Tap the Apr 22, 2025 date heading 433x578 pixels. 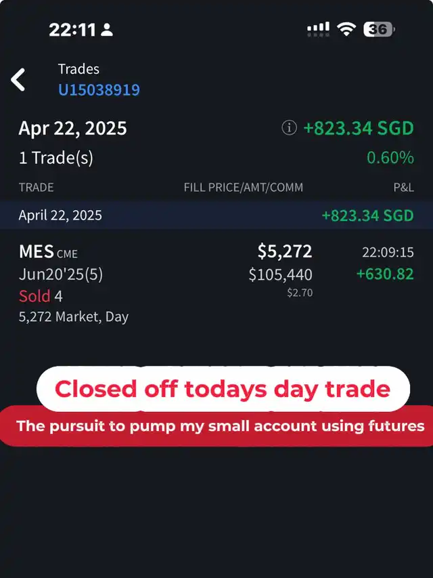coord(73,128)
